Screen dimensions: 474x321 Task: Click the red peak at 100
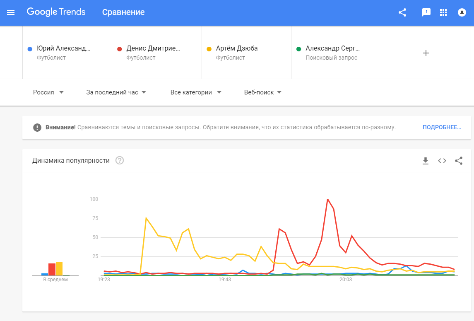coord(327,199)
